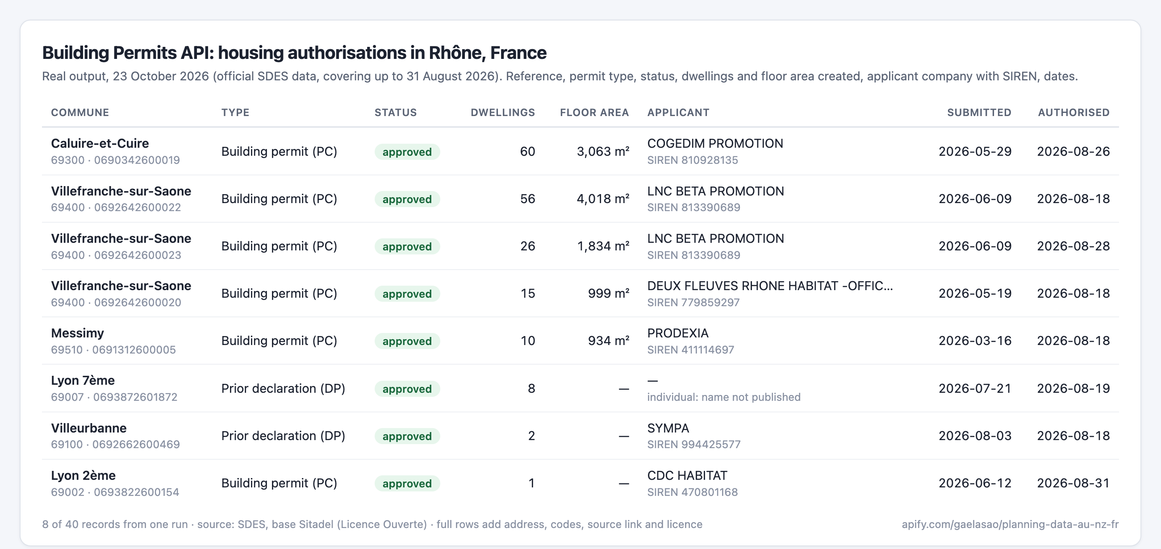The width and height of the screenshot is (1161, 549).
Task: Click authorised date 2026-08-31
Action: pyautogui.click(x=1073, y=483)
